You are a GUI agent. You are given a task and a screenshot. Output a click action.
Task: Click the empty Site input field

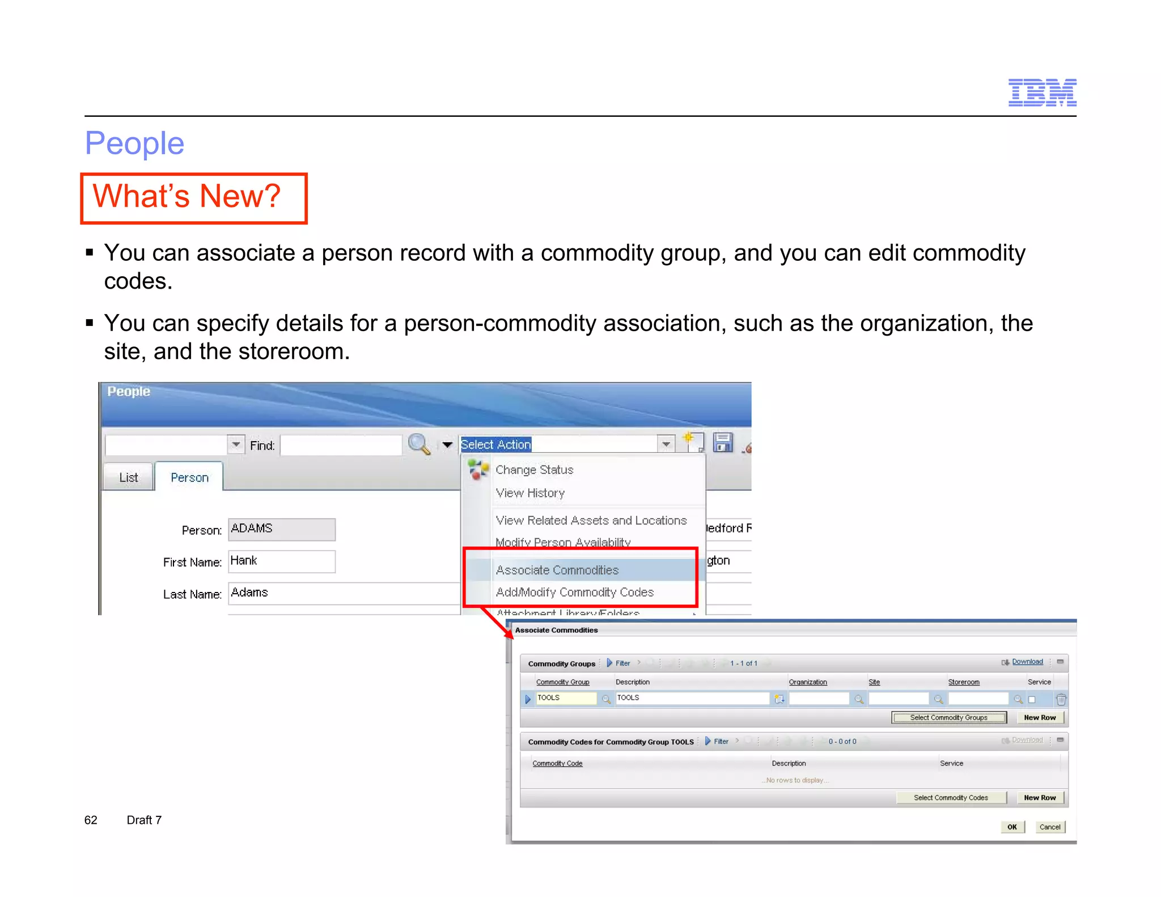[x=899, y=699]
